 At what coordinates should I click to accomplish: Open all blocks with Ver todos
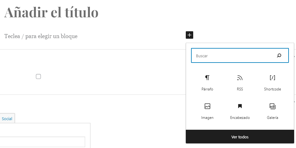click(240, 137)
